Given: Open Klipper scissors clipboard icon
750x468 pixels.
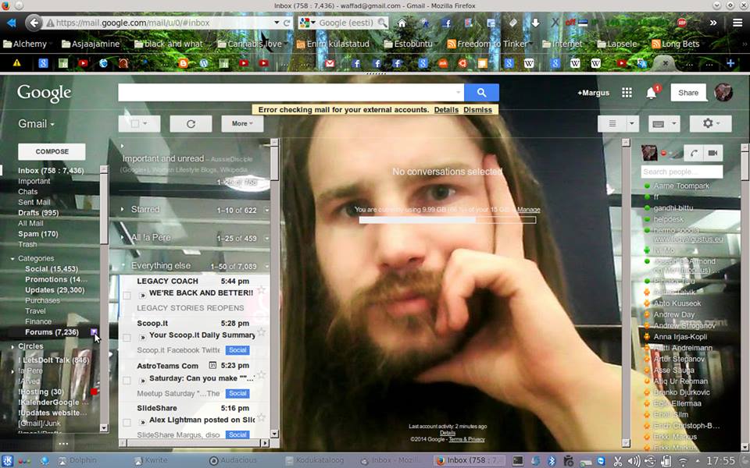Looking at the screenshot, I should [617, 461].
